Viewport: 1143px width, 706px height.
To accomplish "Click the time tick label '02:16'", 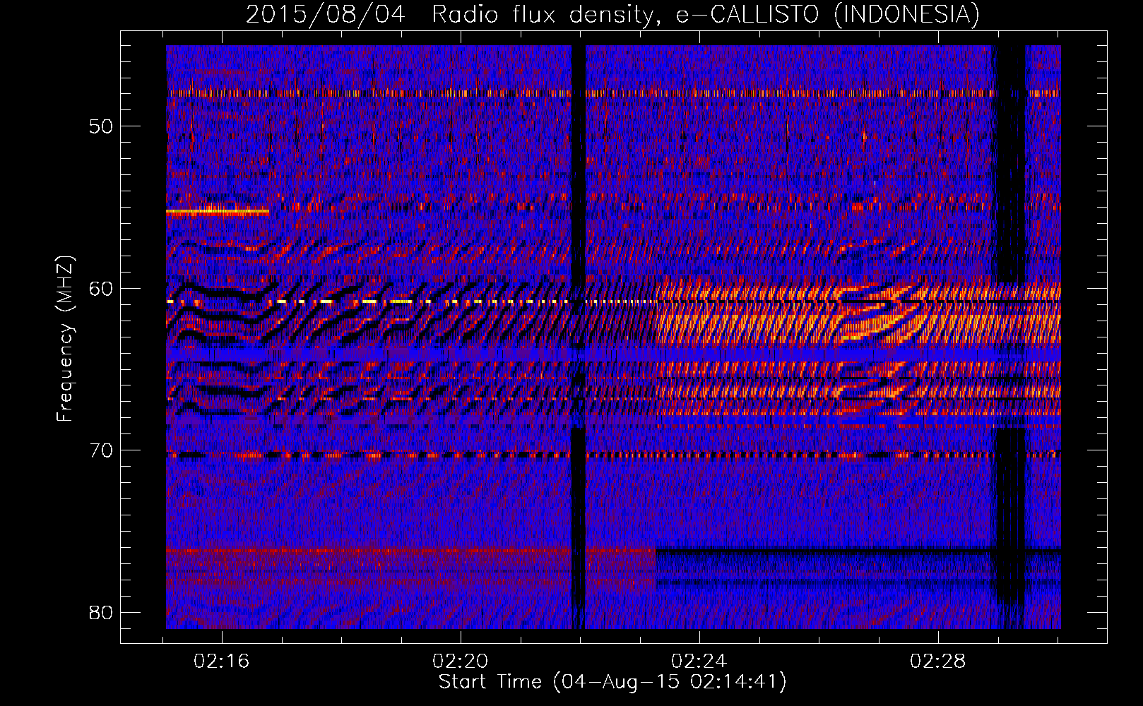I will click(x=222, y=661).
